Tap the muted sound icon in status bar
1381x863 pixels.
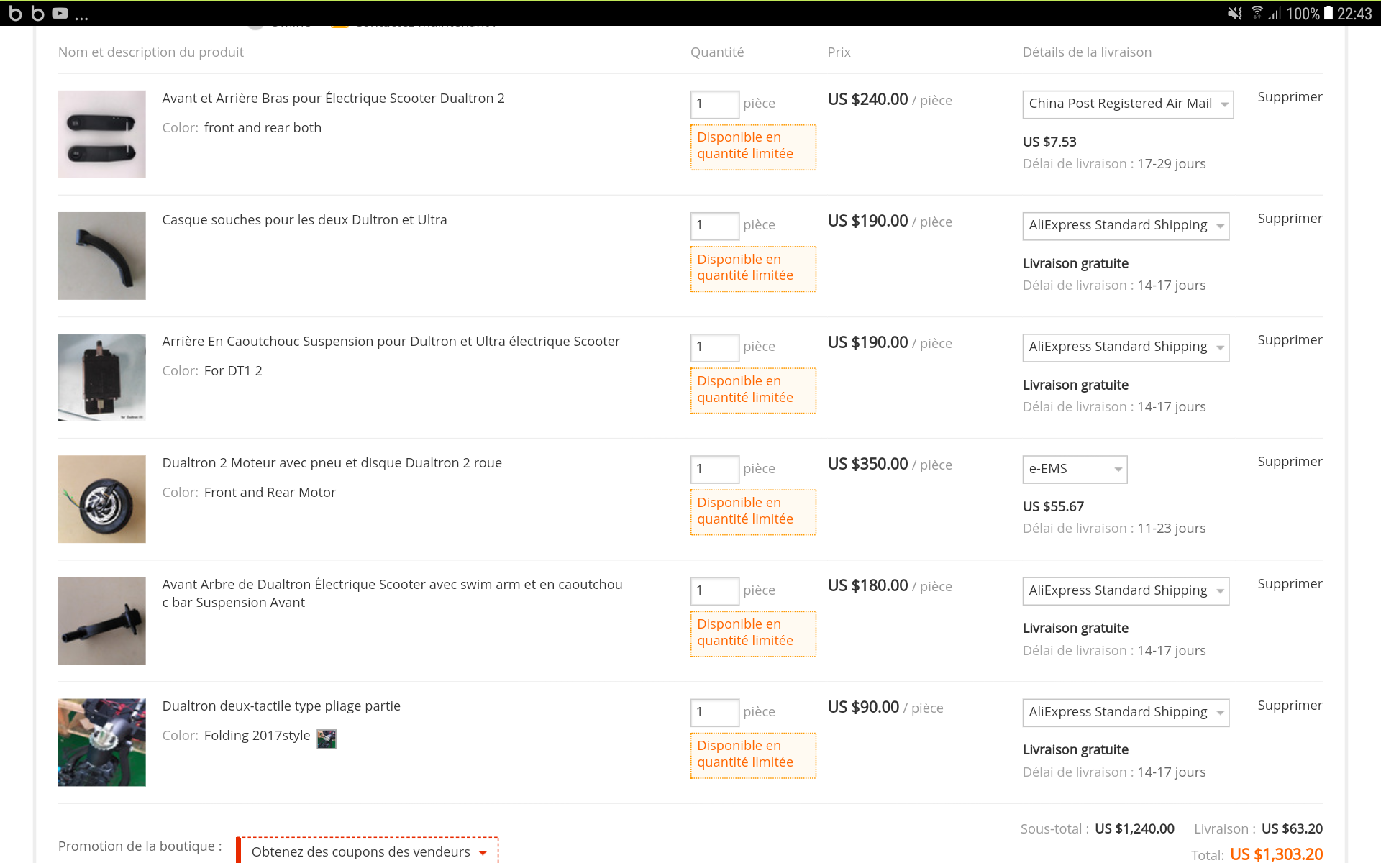[1235, 13]
